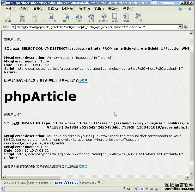The width and height of the screenshot is (195, 192).
Task: Expand the dropdown arrow beside 后退
Action: point(29,18)
